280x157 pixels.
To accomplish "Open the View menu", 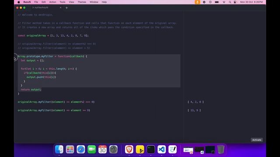I will [71, 2].
